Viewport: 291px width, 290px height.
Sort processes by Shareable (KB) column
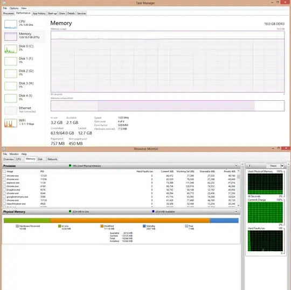pos(207,171)
